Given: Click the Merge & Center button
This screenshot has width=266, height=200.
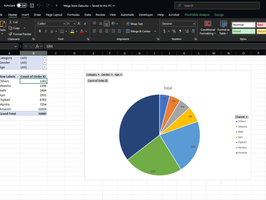Looking at the screenshot, I should 138,31.
